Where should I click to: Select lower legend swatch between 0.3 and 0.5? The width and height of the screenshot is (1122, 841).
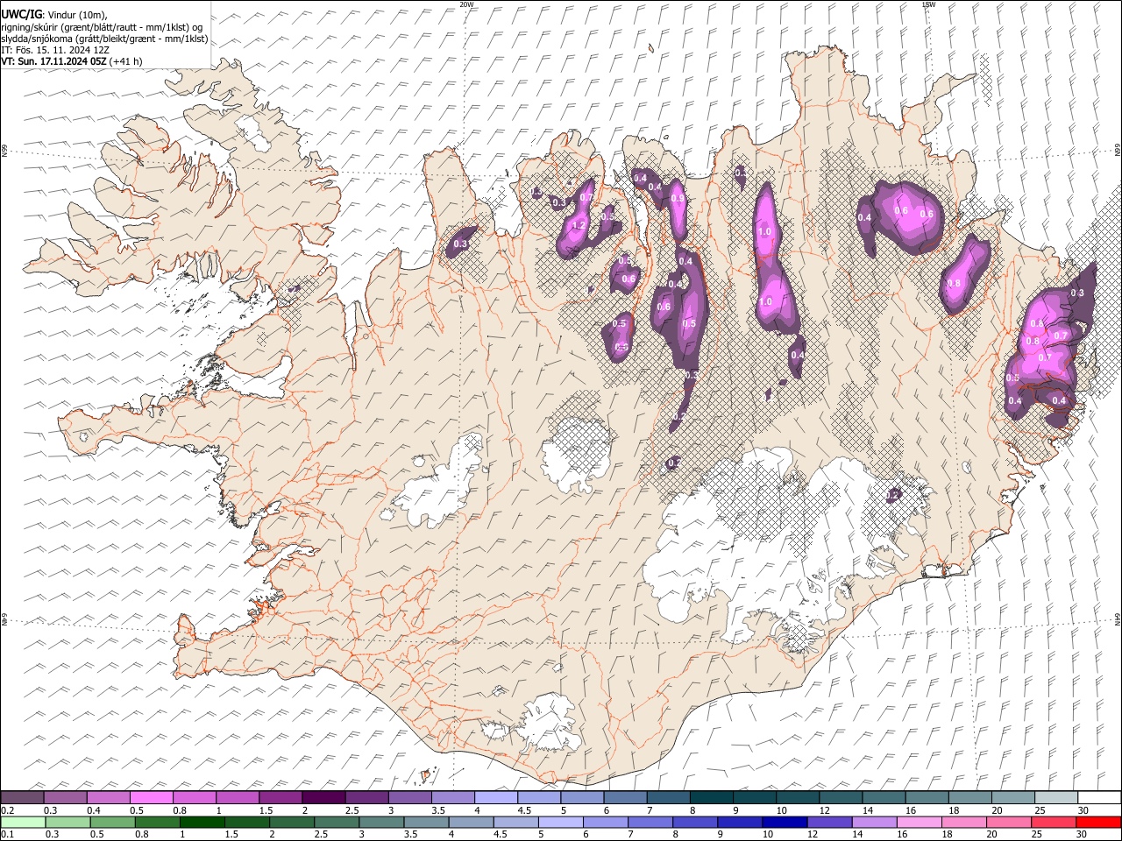tap(66, 822)
